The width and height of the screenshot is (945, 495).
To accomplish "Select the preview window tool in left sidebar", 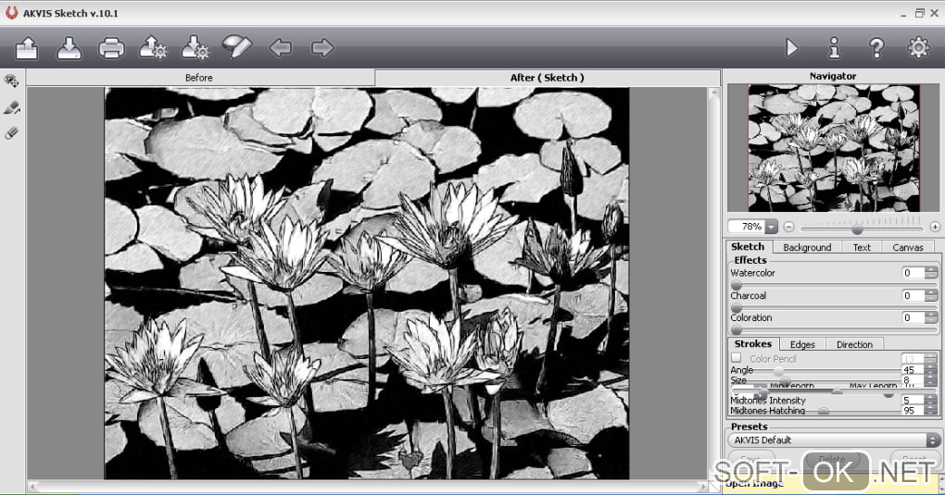I will (11, 80).
